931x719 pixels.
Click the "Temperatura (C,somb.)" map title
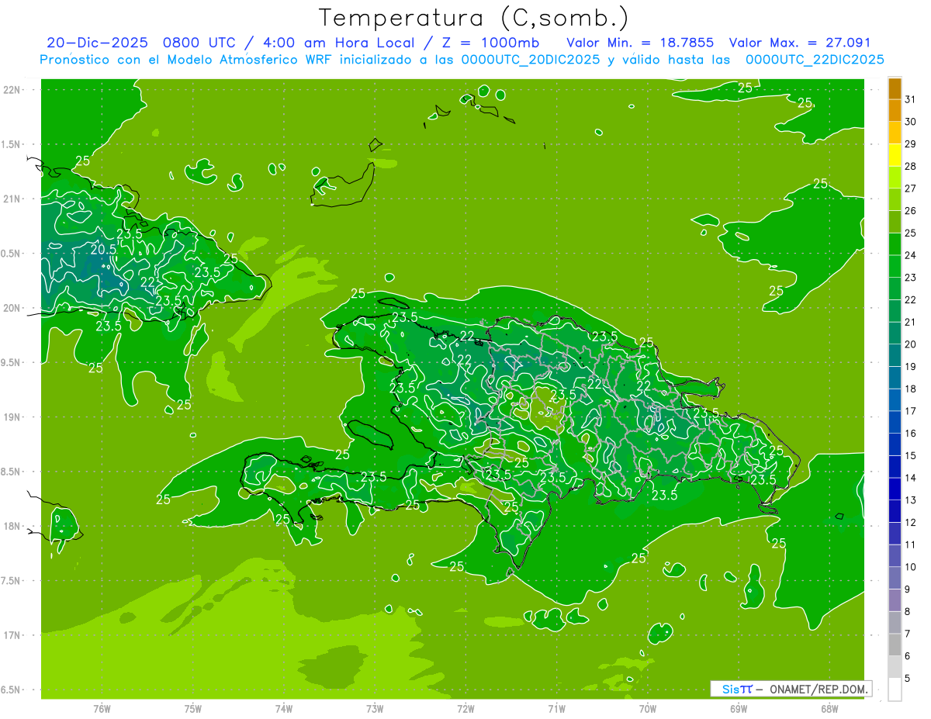(474, 18)
